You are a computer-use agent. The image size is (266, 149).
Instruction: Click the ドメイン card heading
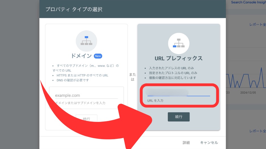pyautogui.click(x=81, y=56)
